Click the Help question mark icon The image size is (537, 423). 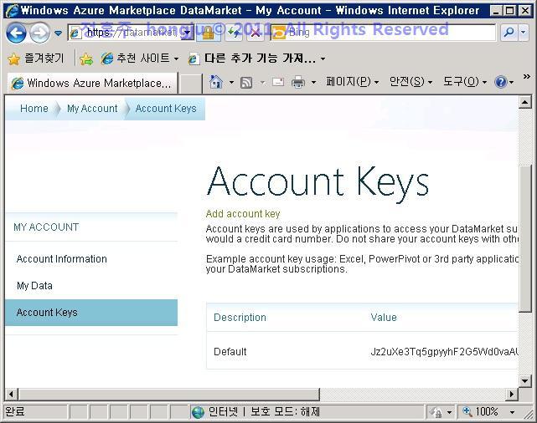click(x=500, y=82)
